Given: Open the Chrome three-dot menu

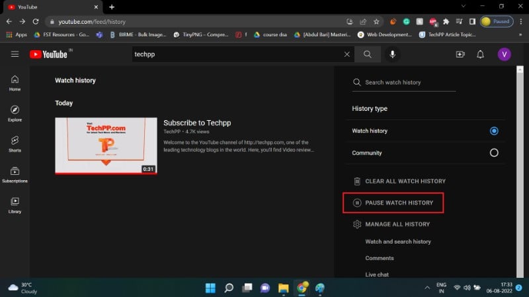Looking at the screenshot, I should 521,22.
